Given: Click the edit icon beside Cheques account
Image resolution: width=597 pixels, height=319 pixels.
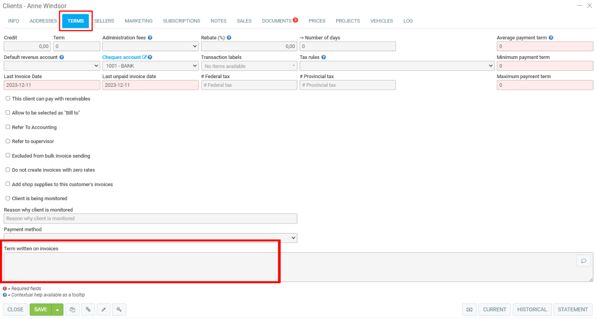Looking at the screenshot, I should [145, 58].
